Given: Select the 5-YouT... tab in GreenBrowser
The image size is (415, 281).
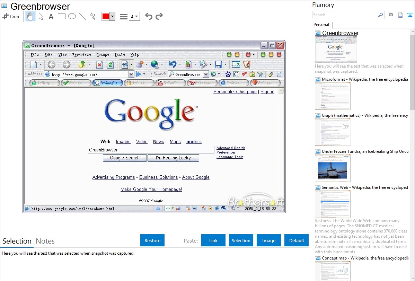Looking at the screenshot, I should (x=170, y=83).
